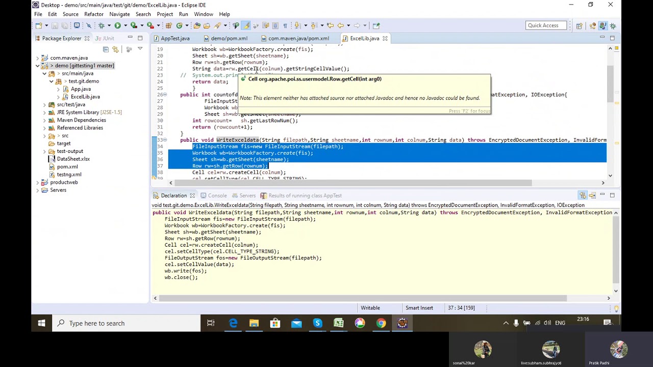Open Run button dropdown arrow
This screenshot has width=653, height=367.
[125, 25]
